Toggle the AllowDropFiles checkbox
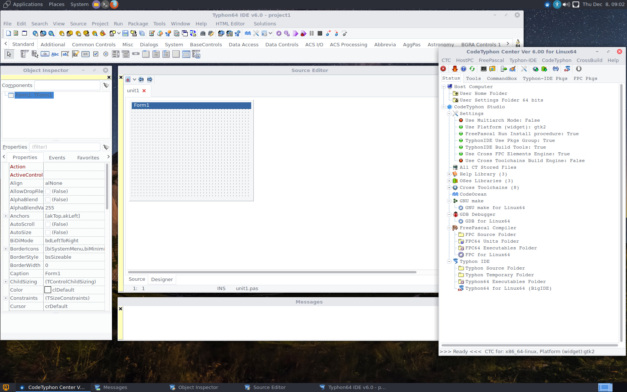 (48, 192)
